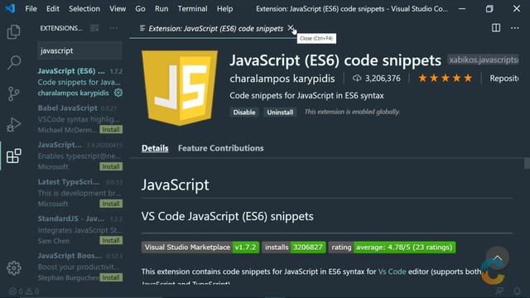Click the rating average 4.78/5 badge

pos(392,248)
